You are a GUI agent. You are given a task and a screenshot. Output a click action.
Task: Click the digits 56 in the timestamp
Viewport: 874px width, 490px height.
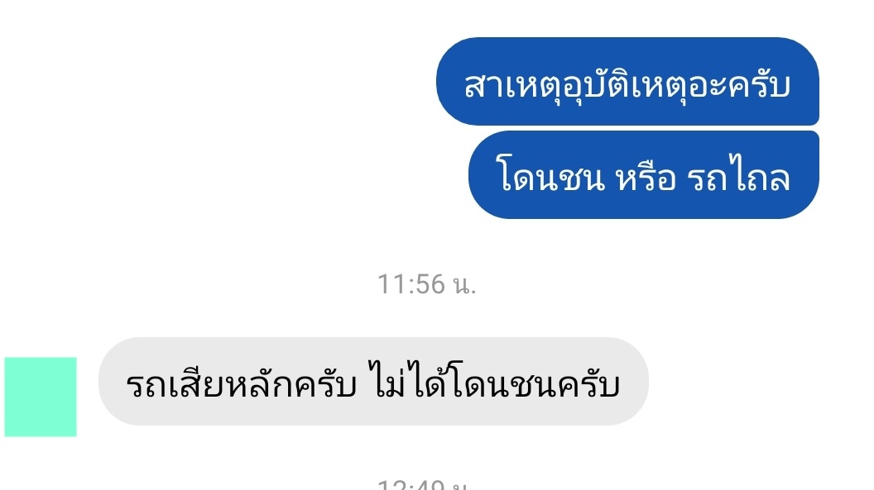point(430,284)
